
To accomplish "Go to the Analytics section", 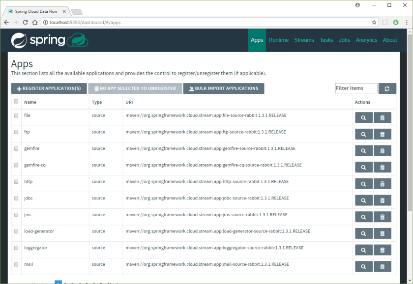I will pyautogui.click(x=366, y=40).
